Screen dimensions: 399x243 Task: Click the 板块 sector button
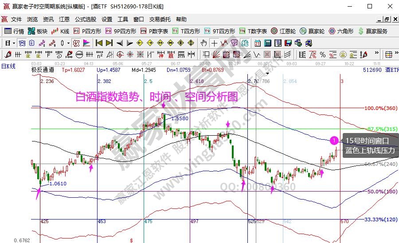(37, 31)
